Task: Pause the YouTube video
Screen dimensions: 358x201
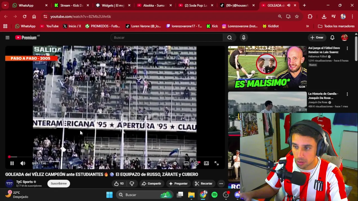Action: point(12,164)
